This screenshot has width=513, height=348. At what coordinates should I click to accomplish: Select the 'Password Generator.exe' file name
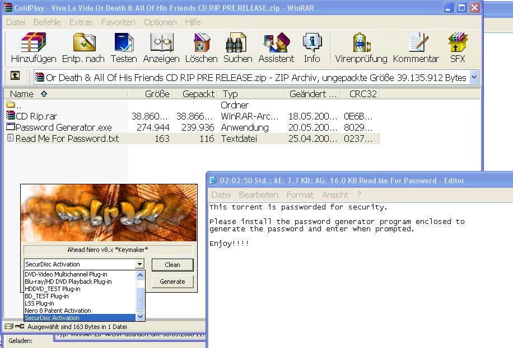coord(64,127)
